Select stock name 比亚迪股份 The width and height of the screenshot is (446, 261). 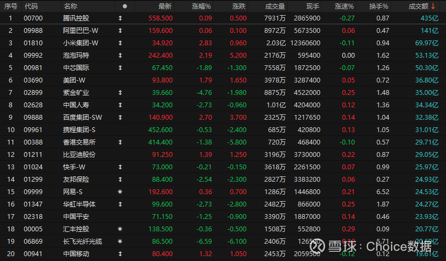(x=79, y=155)
